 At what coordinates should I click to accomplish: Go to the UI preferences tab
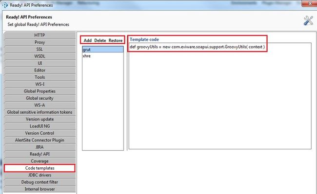(x=40, y=63)
